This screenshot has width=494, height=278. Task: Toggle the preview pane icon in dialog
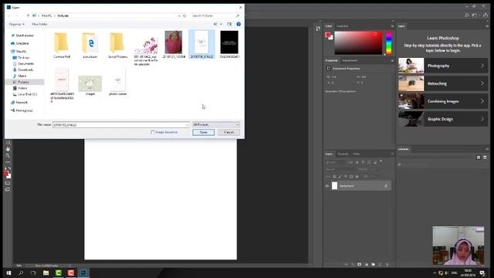(x=229, y=24)
